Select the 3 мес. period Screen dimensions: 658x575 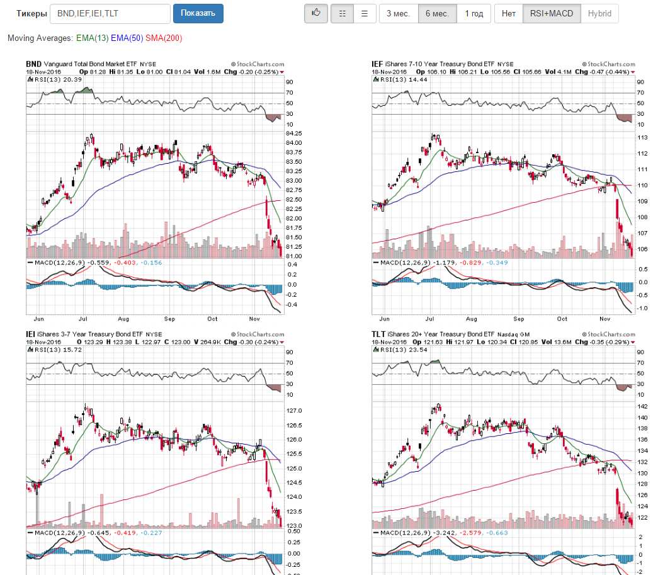pyautogui.click(x=398, y=13)
